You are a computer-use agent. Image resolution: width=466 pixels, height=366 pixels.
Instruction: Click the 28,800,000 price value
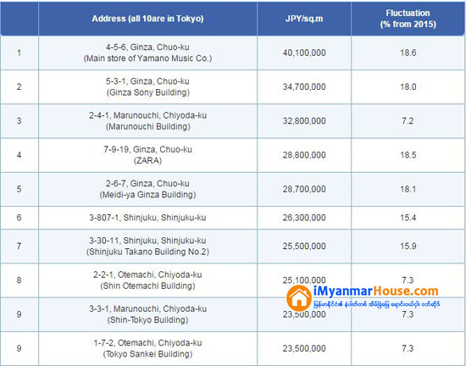click(x=304, y=155)
